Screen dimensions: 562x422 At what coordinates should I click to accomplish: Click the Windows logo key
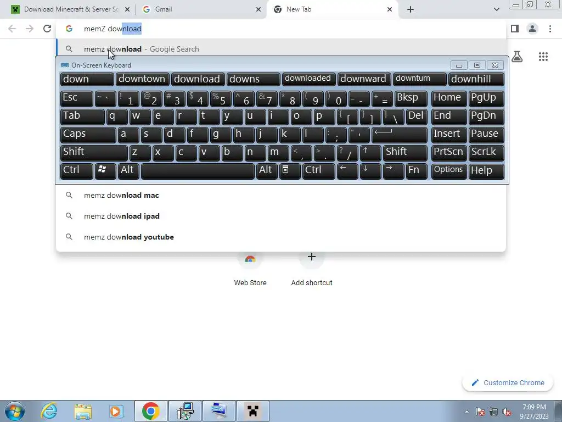(x=105, y=171)
